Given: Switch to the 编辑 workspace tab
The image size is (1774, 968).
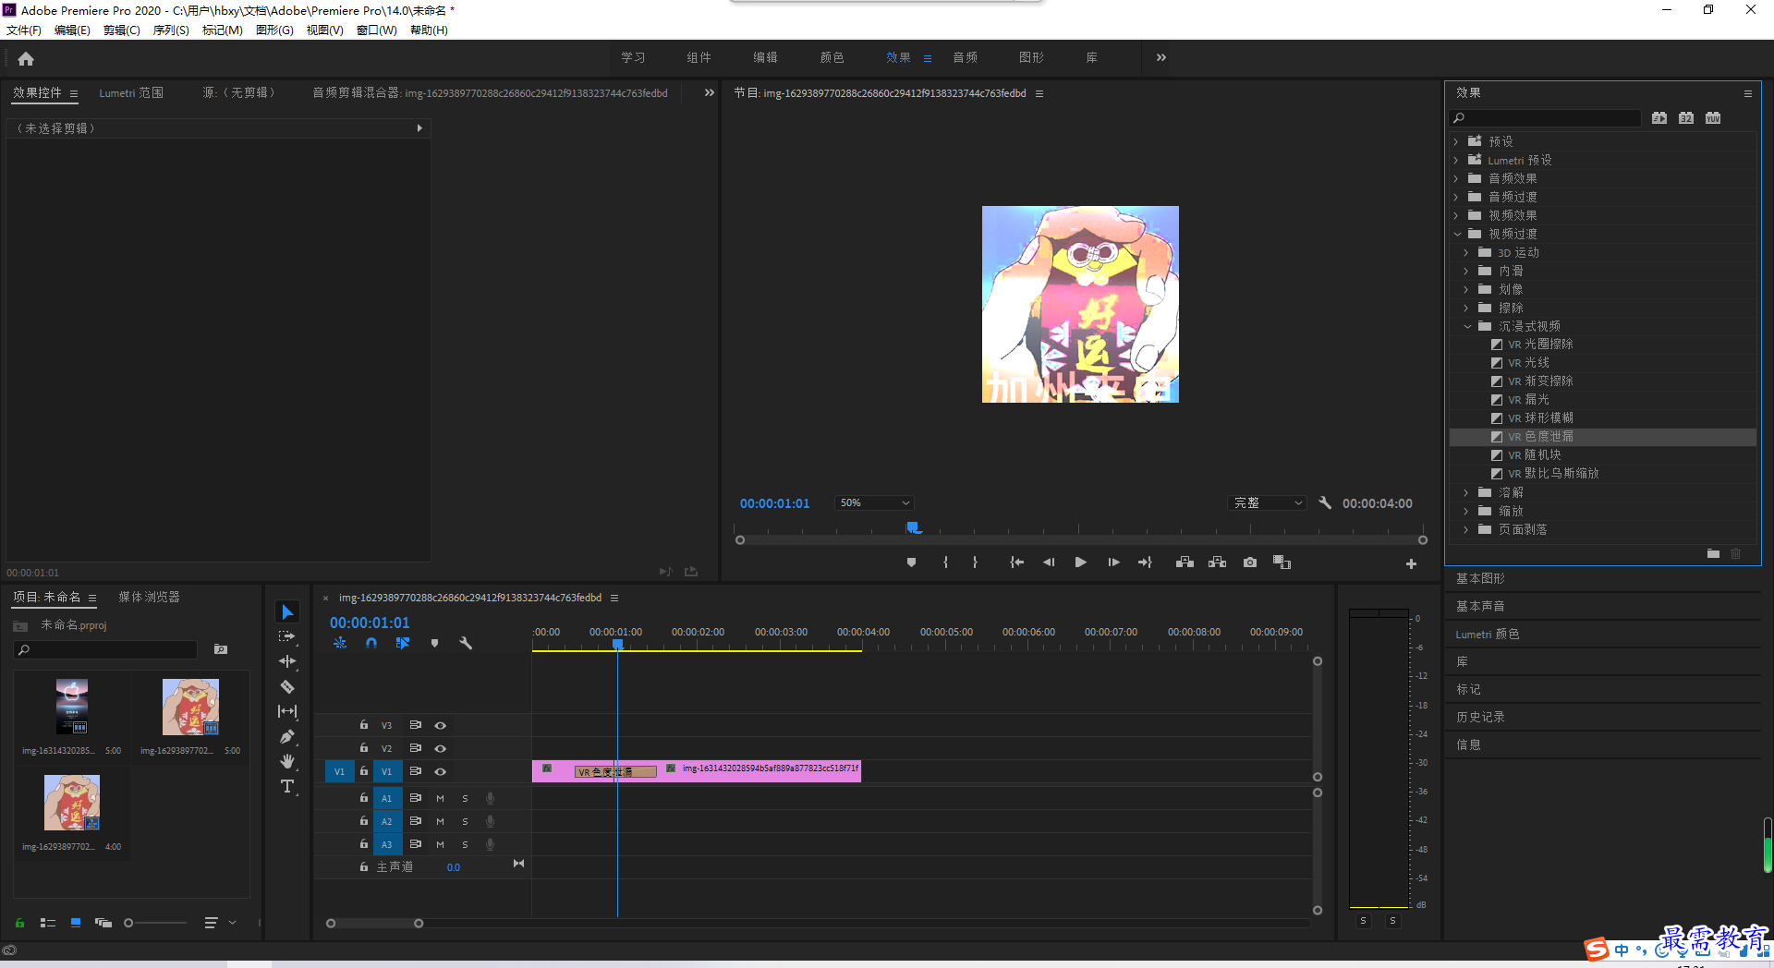Looking at the screenshot, I should 765,57.
